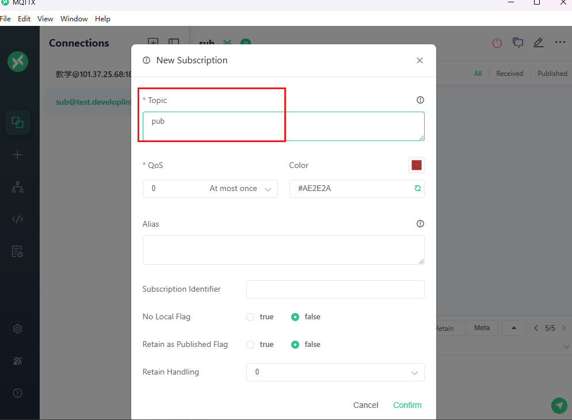Expand the Retain Handling dropdown
The width and height of the screenshot is (572, 420).
[x=335, y=372]
